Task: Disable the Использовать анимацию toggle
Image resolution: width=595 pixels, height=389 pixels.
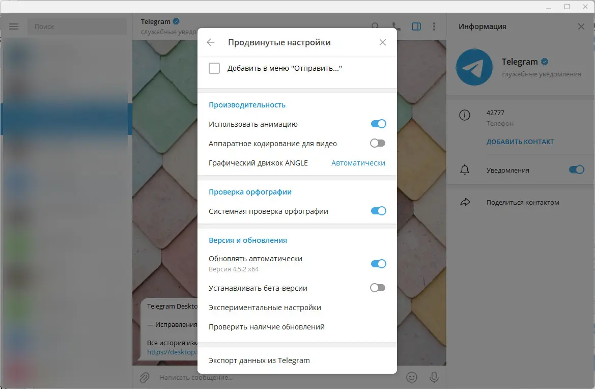Action: tap(378, 123)
